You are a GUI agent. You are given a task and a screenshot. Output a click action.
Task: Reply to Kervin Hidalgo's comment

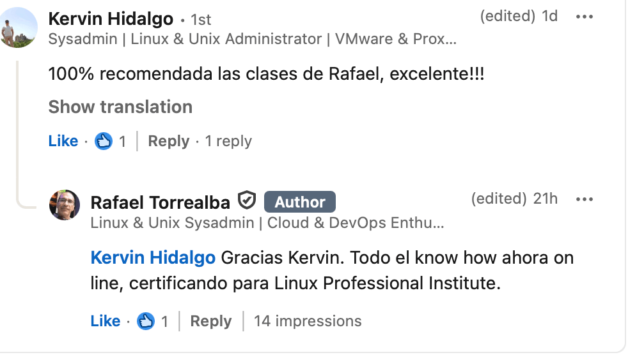click(168, 141)
